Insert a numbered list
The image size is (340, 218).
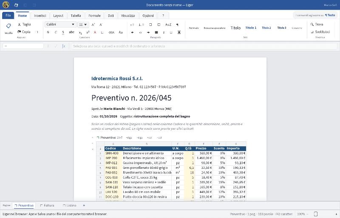coord(141,25)
